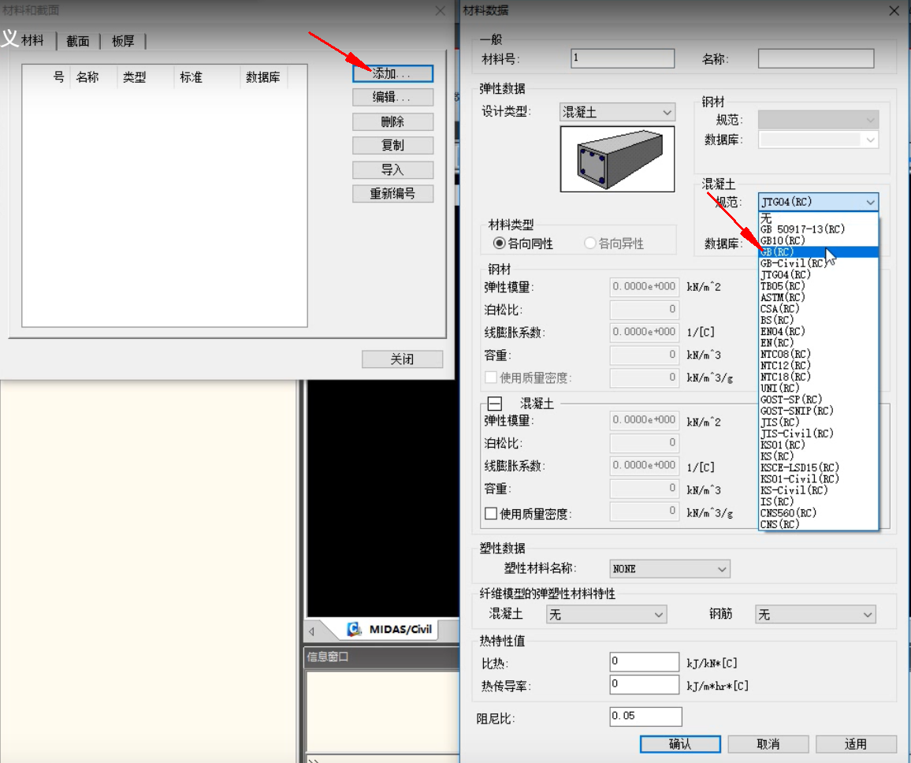Screen dimensions: 911x763
Task: Select highlighted GB(RC) option
Action: tap(819, 251)
